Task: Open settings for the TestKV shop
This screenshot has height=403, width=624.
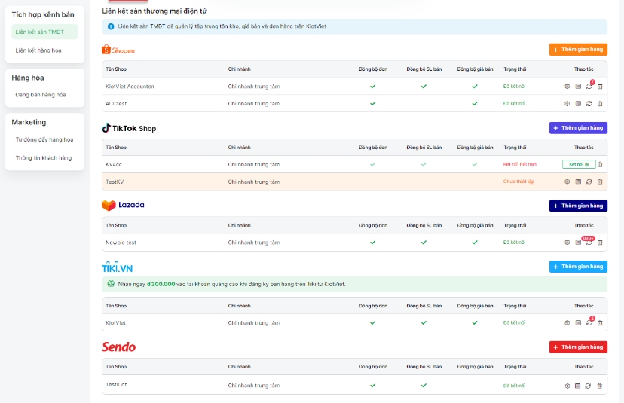Action: (567, 182)
